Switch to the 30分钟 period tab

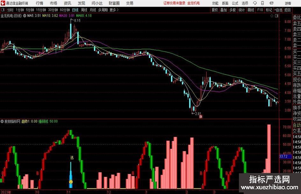[53, 10]
